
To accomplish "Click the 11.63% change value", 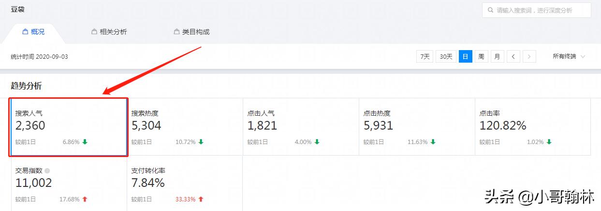I will (x=418, y=142).
